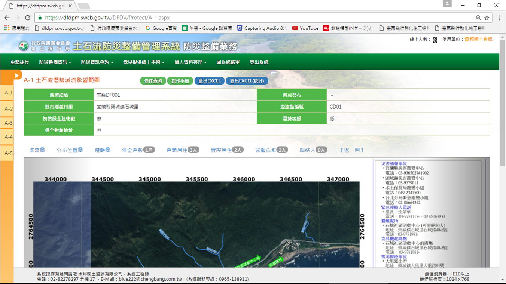The width and height of the screenshot is (506, 284).
Task: Click the 匯出EXCEL button
Action: pos(209,81)
